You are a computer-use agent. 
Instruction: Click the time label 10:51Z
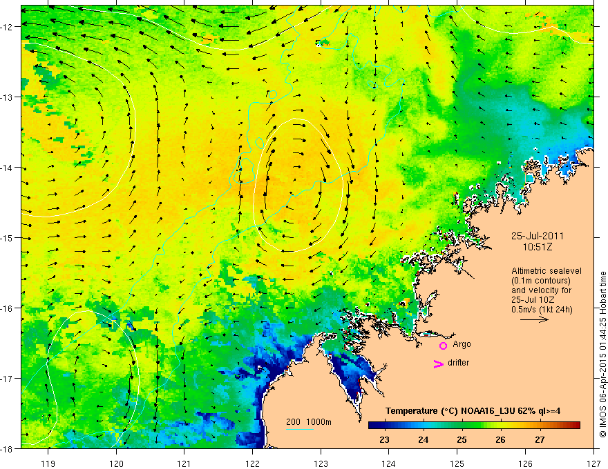pos(537,247)
